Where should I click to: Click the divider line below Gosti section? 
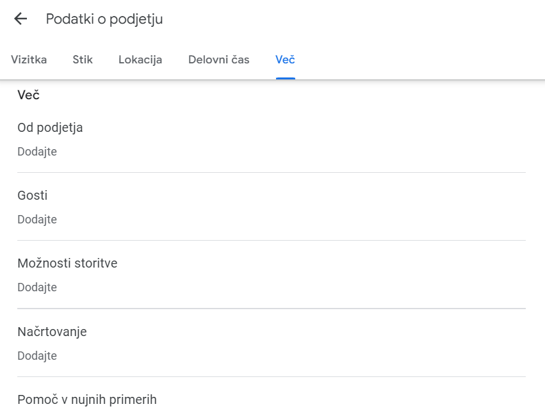pyautogui.click(x=272, y=241)
